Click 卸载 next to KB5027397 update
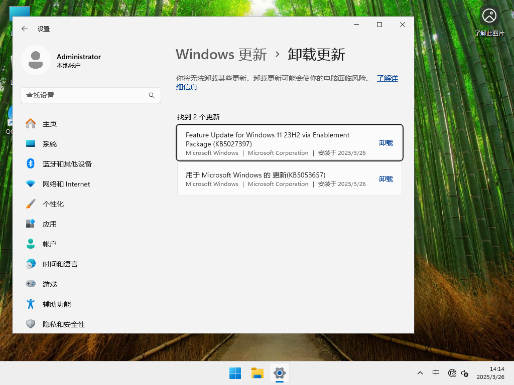This screenshot has width=514, height=385. 385,142
